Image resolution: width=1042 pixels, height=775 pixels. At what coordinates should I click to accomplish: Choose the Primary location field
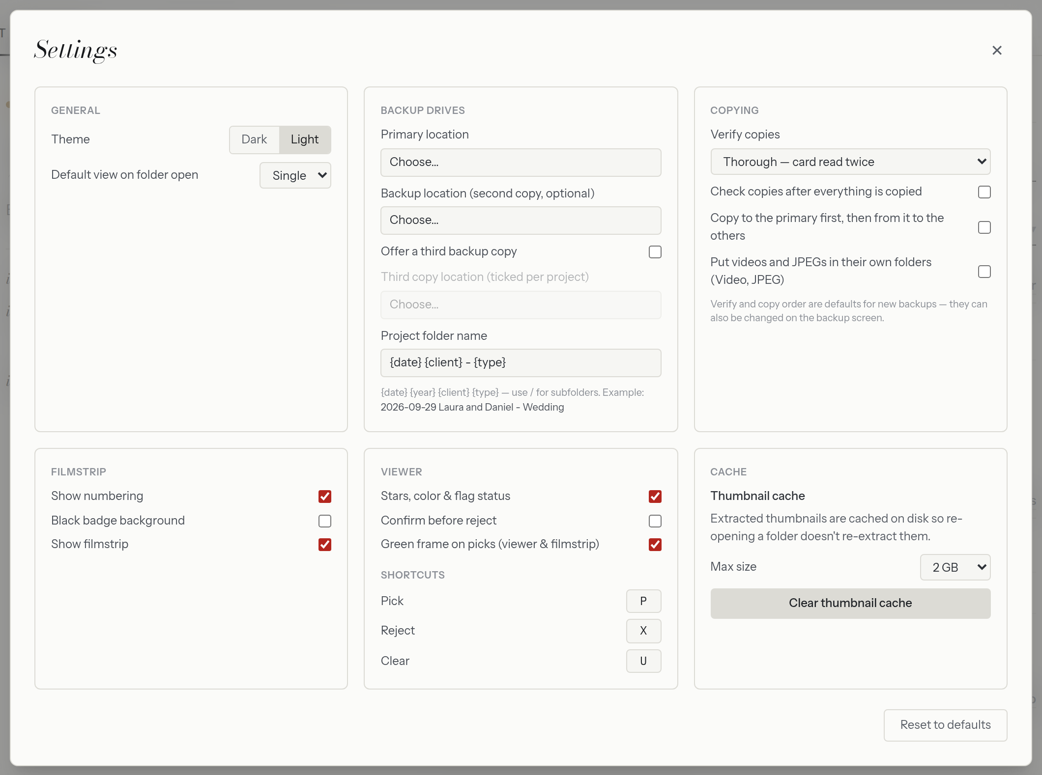click(521, 163)
